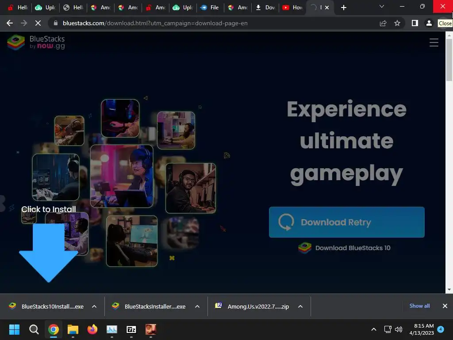Switch to the YouTube How tab
The height and width of the screenshot is (340, 453).
point(292,8)
